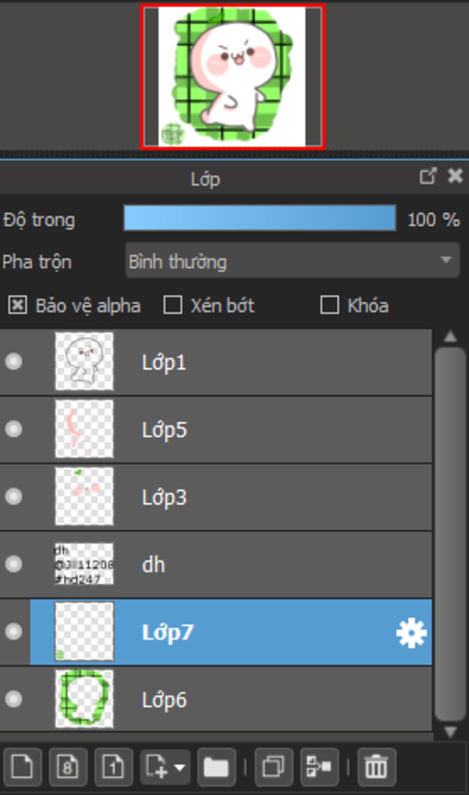This screenshot has width=469, height=795.
Task: Create a new layer folder
Action: pos(216,766)
